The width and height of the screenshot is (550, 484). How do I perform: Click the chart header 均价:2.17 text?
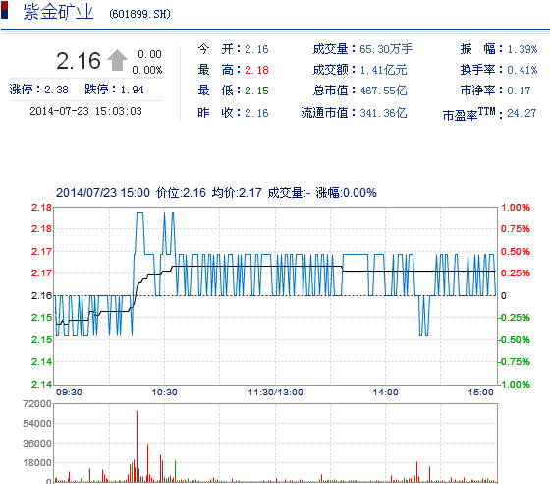pos(237,193)
